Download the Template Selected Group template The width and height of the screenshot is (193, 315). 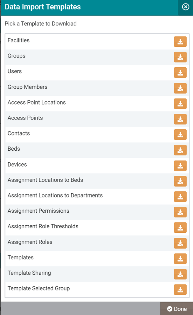(x=180, y=290)
